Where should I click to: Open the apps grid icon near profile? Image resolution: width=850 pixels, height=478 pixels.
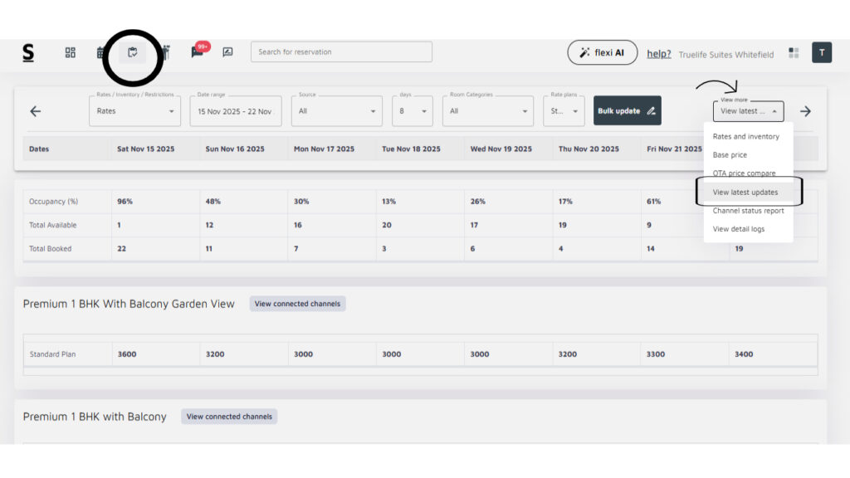pyautogui.click(x=794, y=53)
